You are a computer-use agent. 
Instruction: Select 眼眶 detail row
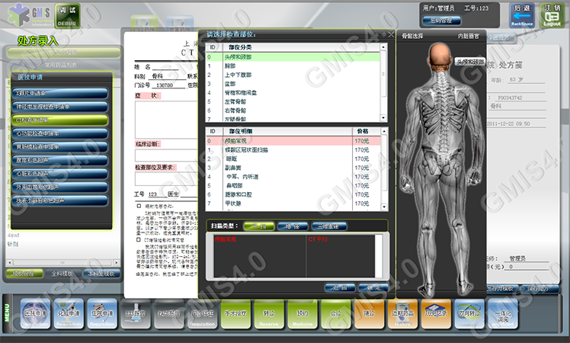(x=293, y=159)
